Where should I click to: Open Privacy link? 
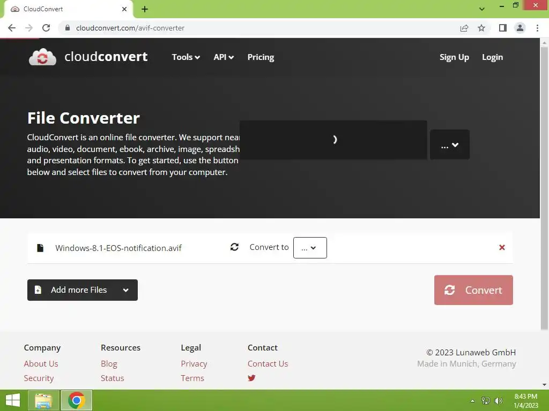[194, 363]
